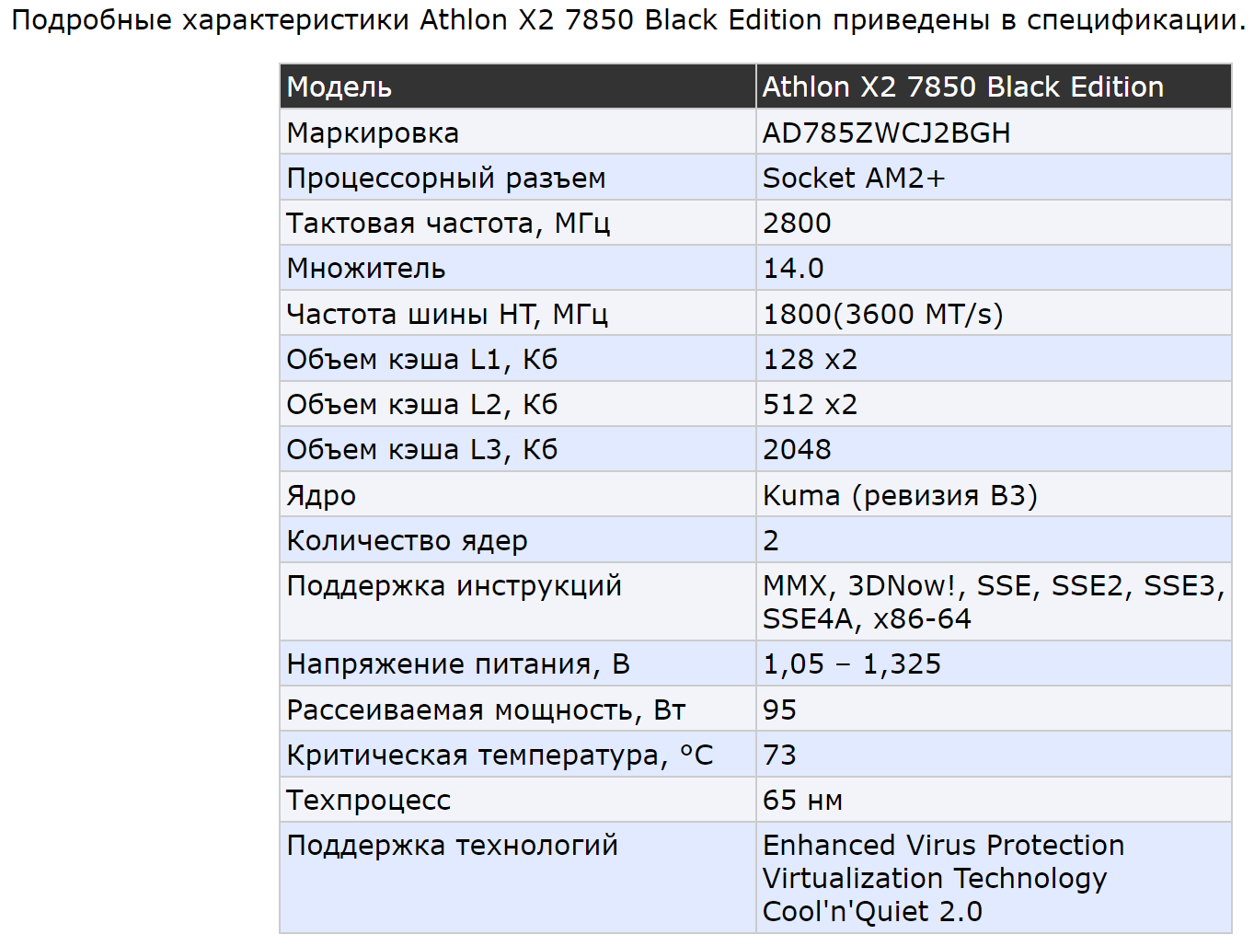Click the "Enhanced Virus Protection" text
The image size is (1254, 946).
[x=943, y=846]
